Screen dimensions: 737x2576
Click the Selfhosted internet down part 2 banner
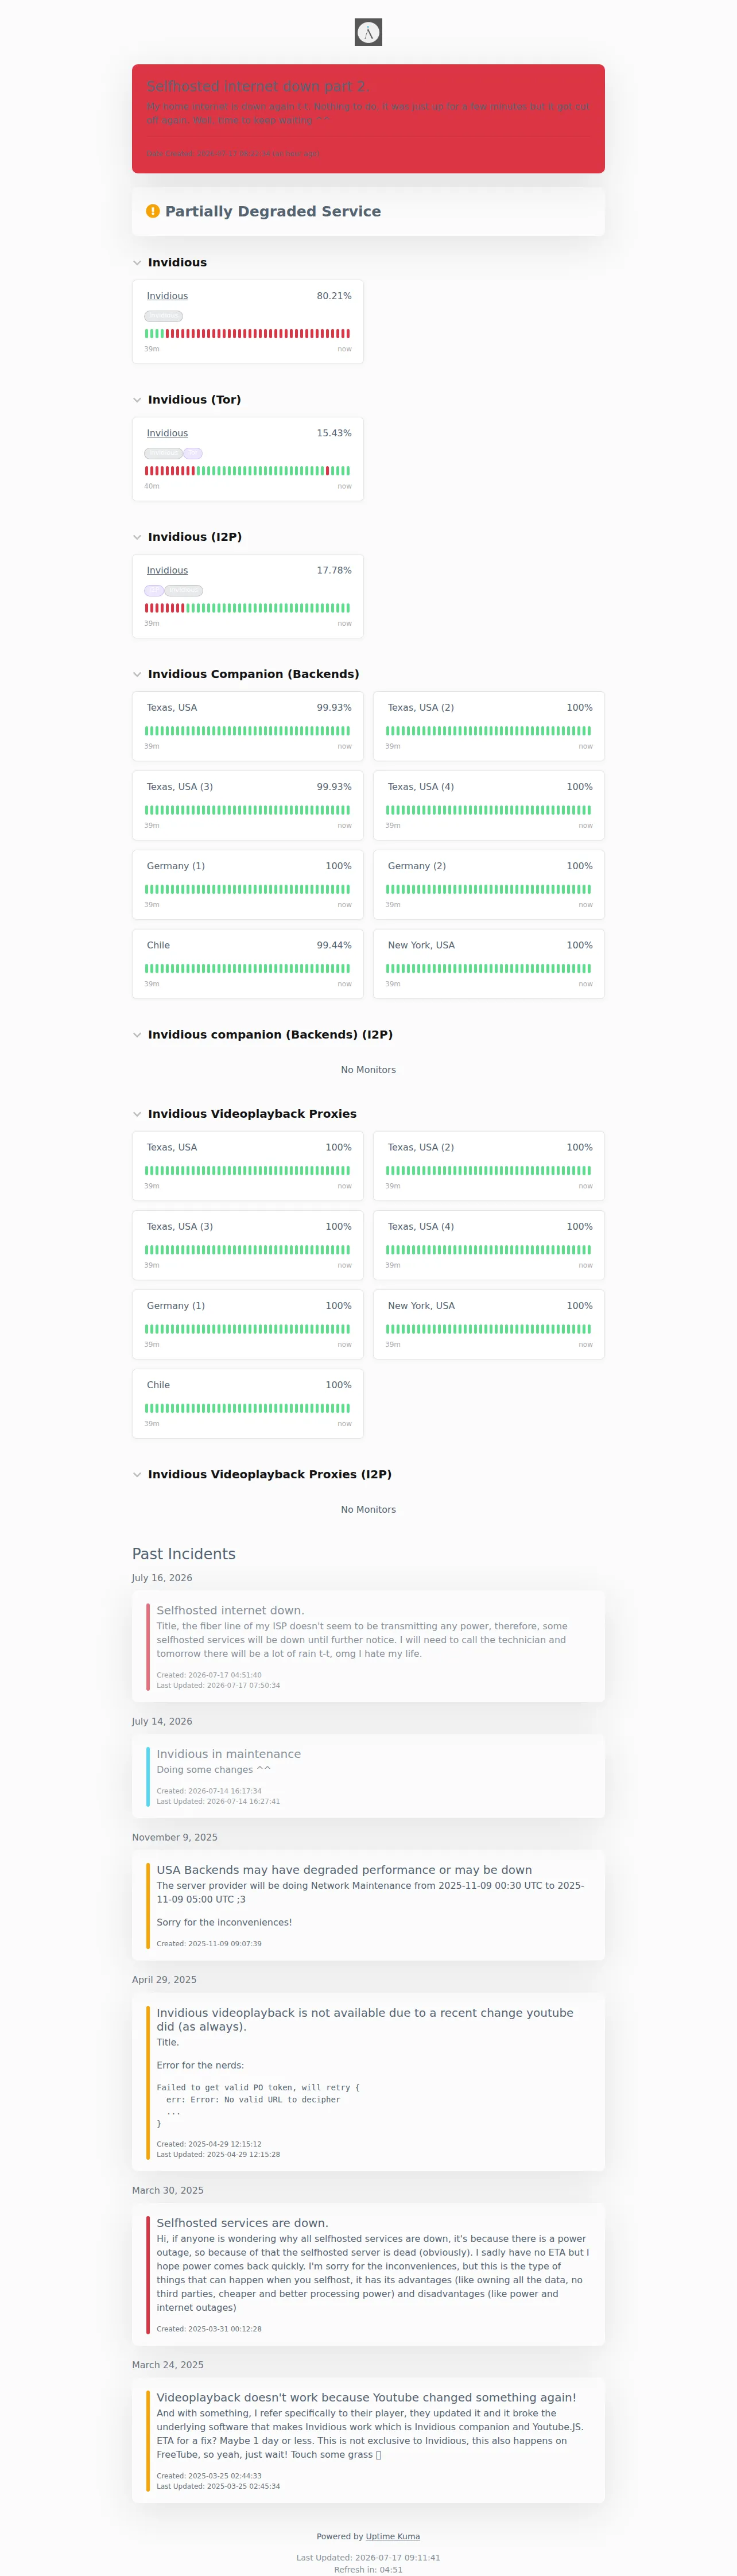tap(368, 119)
